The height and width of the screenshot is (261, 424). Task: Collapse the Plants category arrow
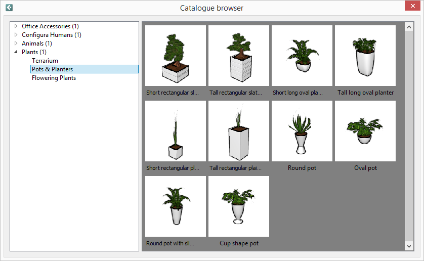16,52
